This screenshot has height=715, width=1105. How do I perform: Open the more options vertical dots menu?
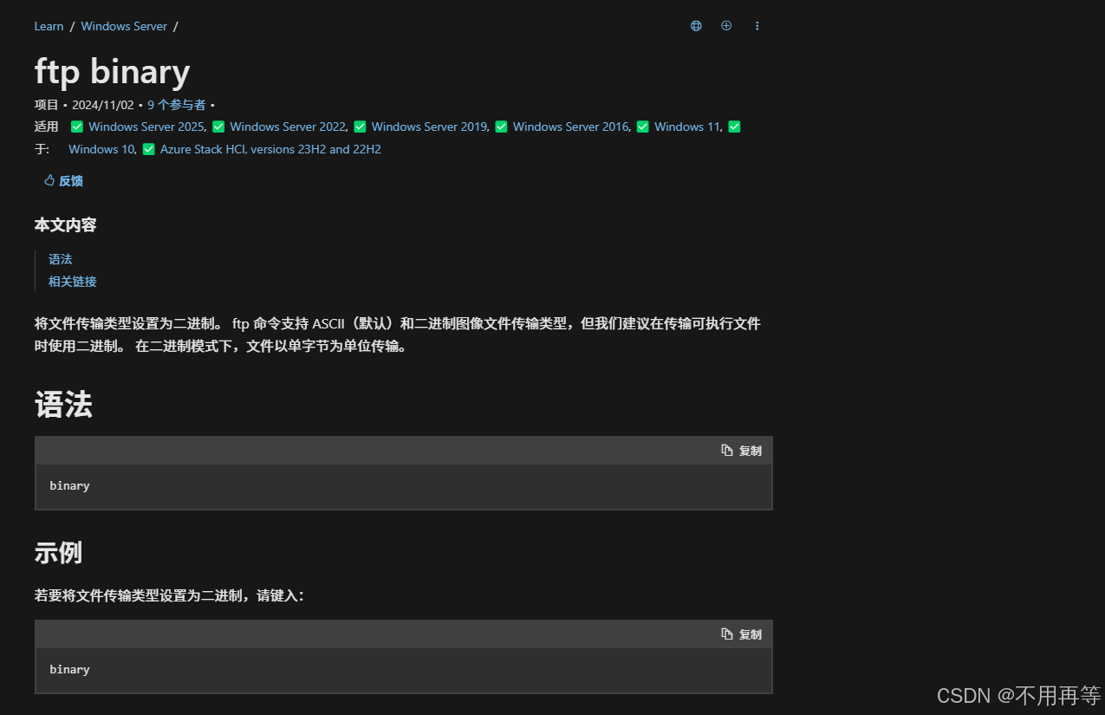(757, 26)
